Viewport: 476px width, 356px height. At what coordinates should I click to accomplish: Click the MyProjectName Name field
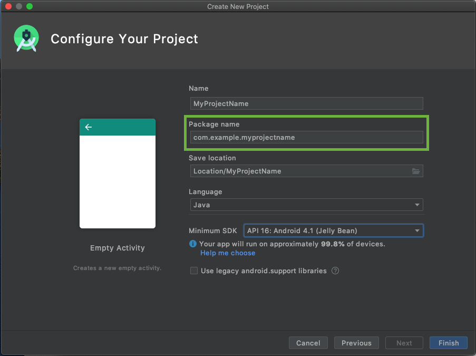(x=306, y=103)
